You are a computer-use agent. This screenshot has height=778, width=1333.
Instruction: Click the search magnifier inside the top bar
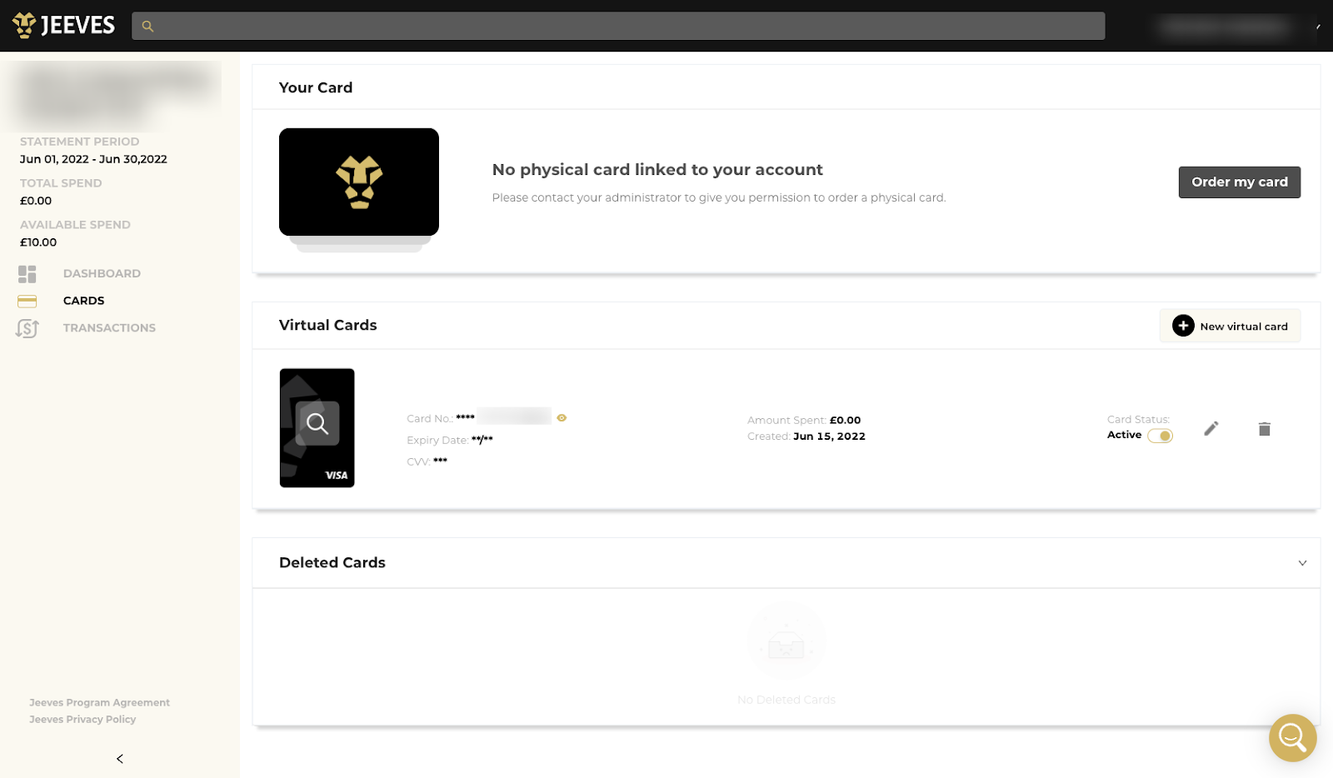pyautogui.click(x=147, y=26)
